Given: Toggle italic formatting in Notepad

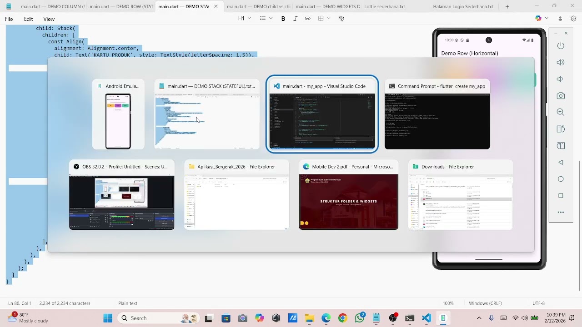Looking at the screenshot, I should [296, 19].
